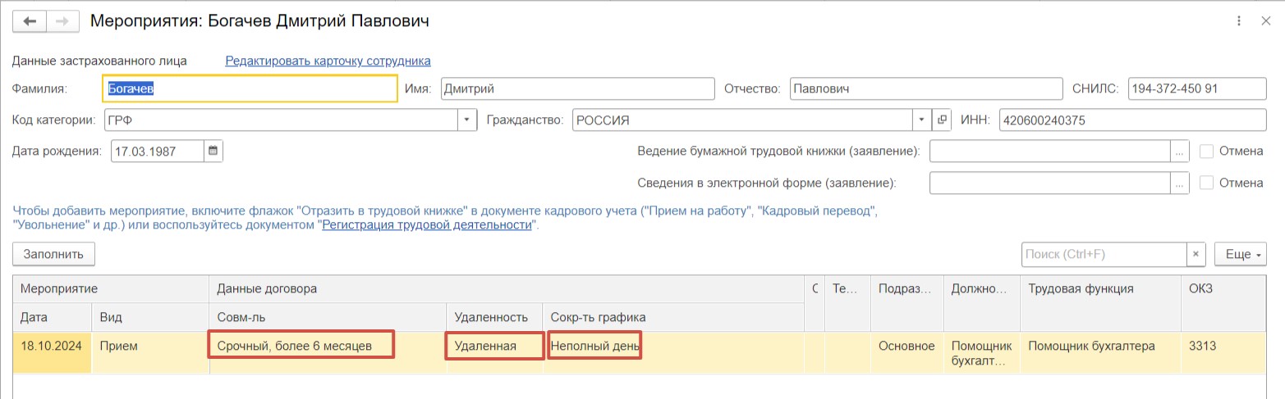Select the Неполный день cell
Image resolution: width=1285 pixels, height=399 pixels.
coord(672,352)
